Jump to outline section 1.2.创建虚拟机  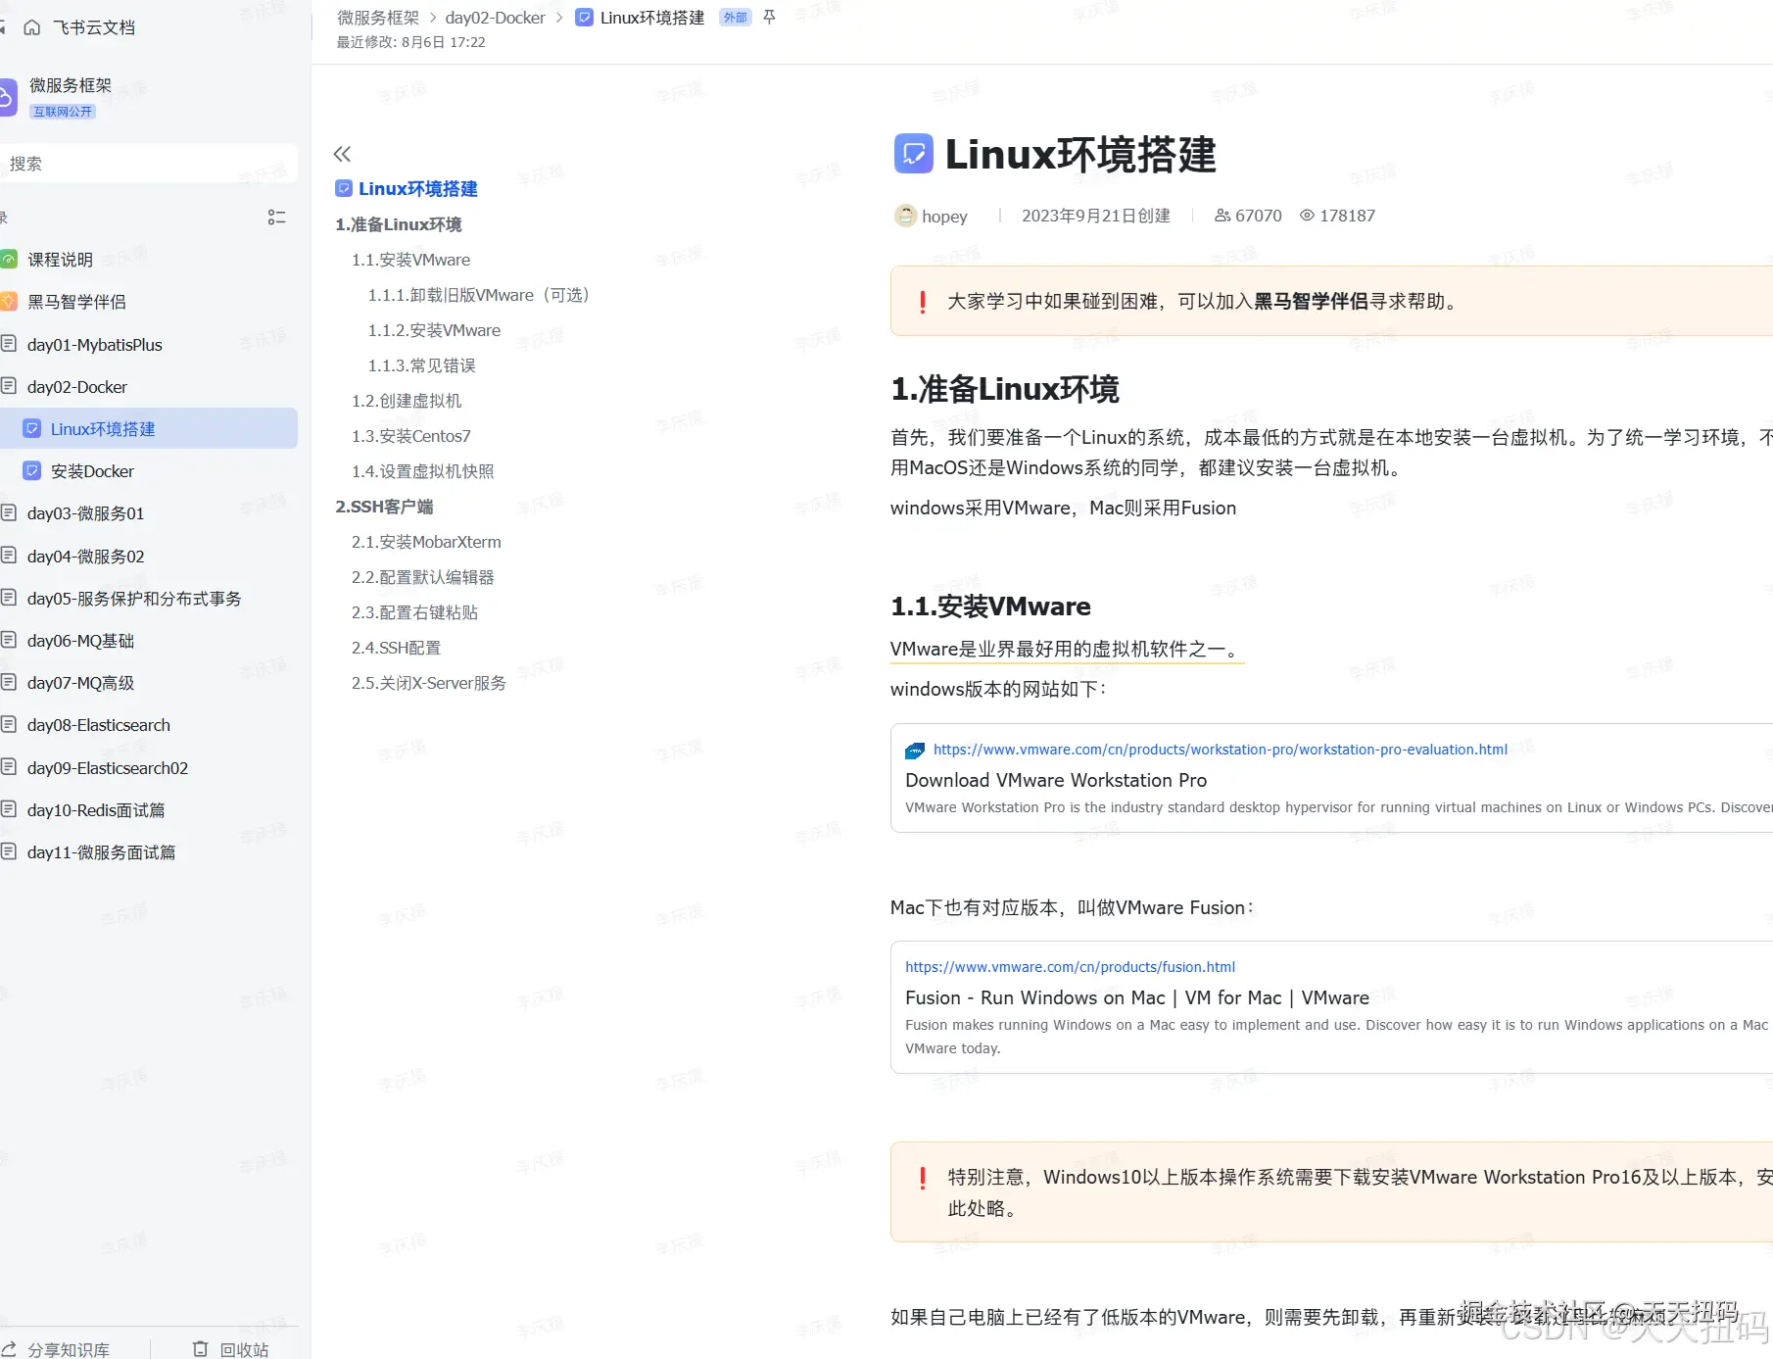[407, 401]
